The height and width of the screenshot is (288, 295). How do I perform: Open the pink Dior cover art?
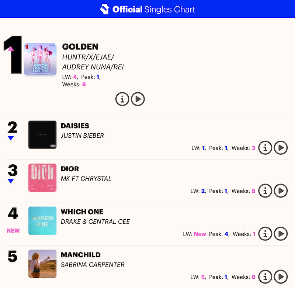tap(42, 178)
